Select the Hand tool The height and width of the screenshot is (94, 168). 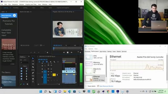tap(33, 79)
